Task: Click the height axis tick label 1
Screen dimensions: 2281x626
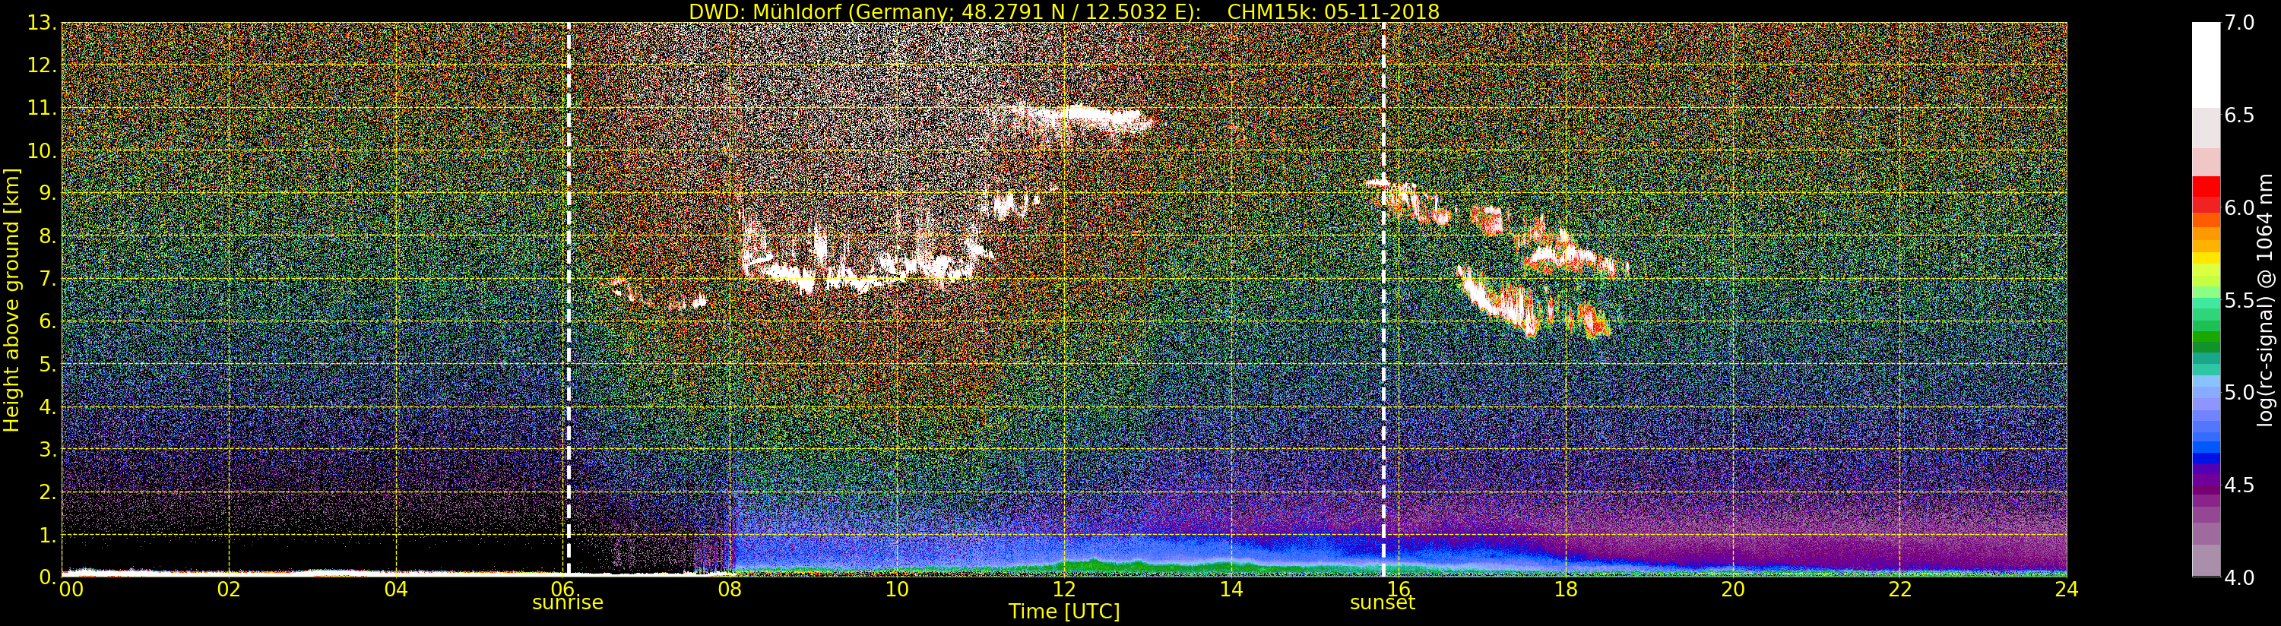Action: (x=47, y=535)
